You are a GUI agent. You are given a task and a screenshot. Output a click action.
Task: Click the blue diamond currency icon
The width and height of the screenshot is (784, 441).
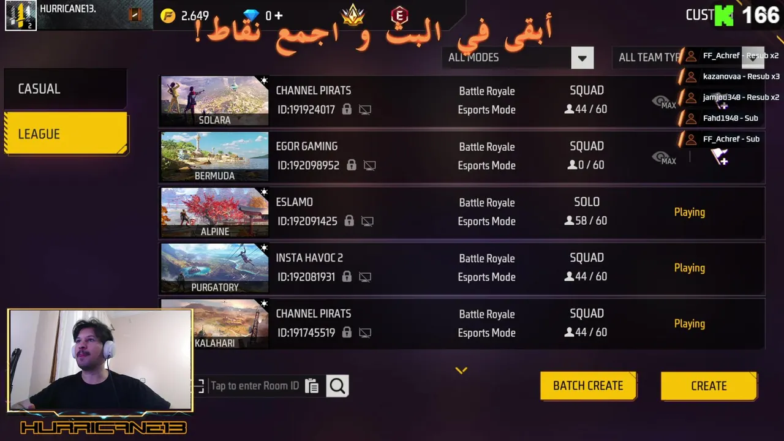tap(251, 16)
